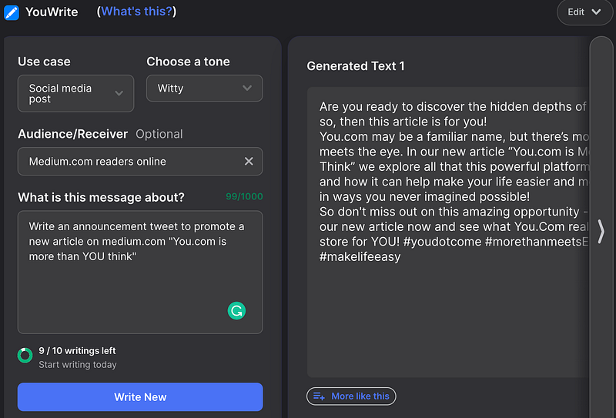616x418 pixels.
Task: Click the 99/1000 character counter
Action: (244, 197)
